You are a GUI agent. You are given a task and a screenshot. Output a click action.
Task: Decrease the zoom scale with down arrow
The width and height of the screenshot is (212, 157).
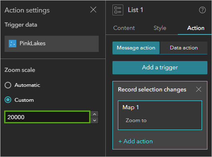click(x=95, y=120)
